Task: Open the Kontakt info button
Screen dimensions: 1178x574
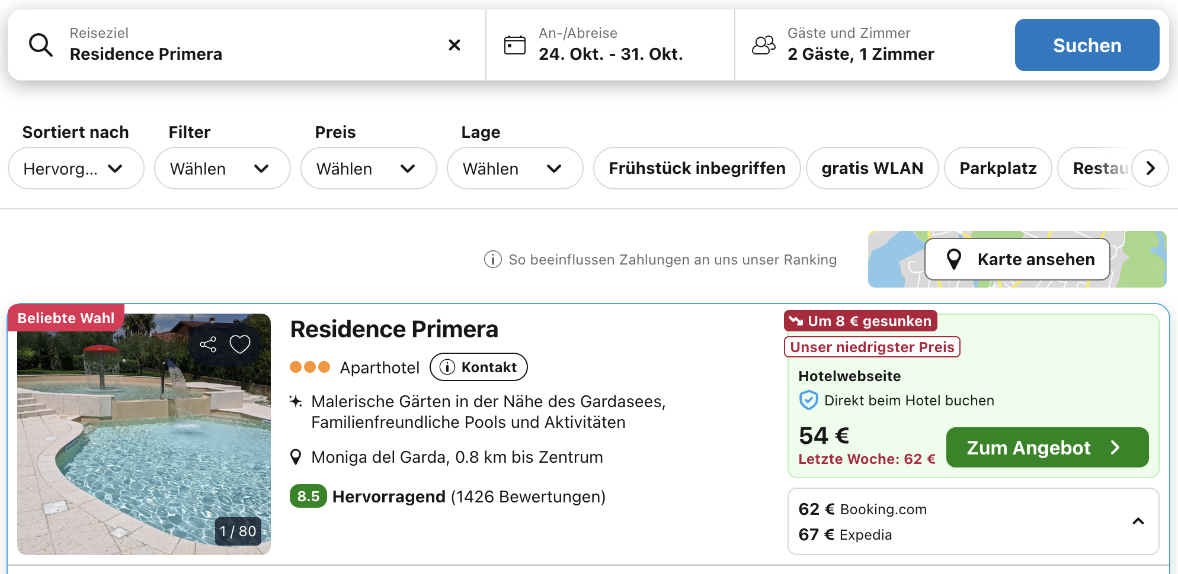Action: pyautogui.click(x=478, y=367)
